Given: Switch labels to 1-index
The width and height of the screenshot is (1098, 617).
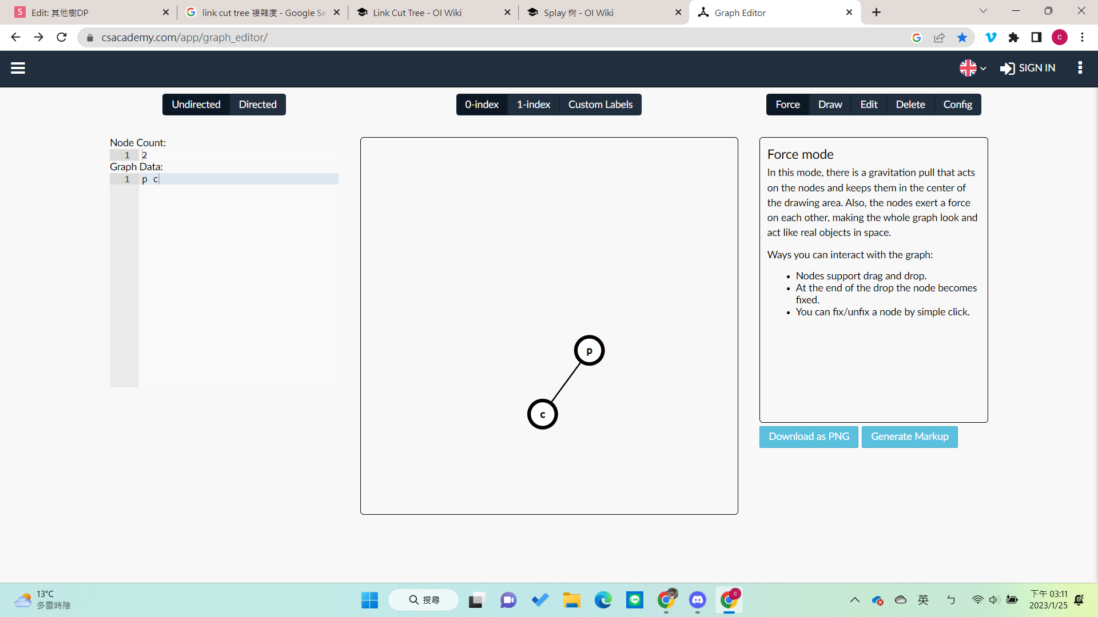Looking at the screenshot, I should tap(533, 105).
